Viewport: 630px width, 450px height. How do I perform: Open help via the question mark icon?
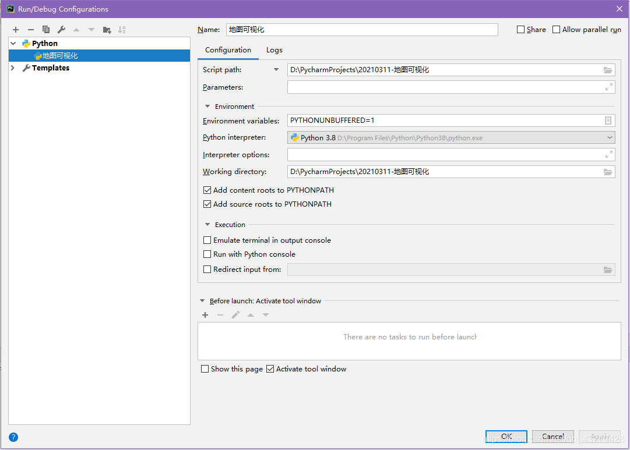13,437
